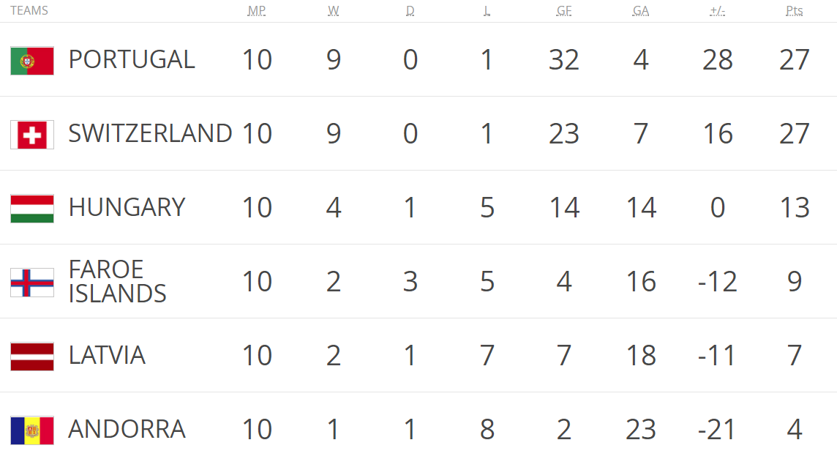837x459 pixels.
Task: Click the Faroe Islands flag icon
Action: (x=32, y=282)
